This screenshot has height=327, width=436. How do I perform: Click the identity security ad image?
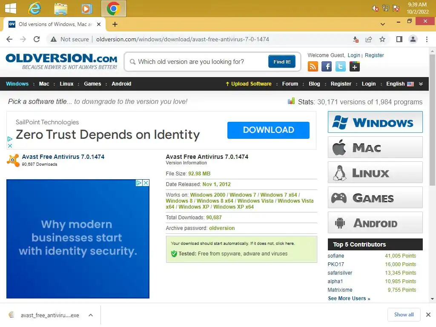(78, 238)
